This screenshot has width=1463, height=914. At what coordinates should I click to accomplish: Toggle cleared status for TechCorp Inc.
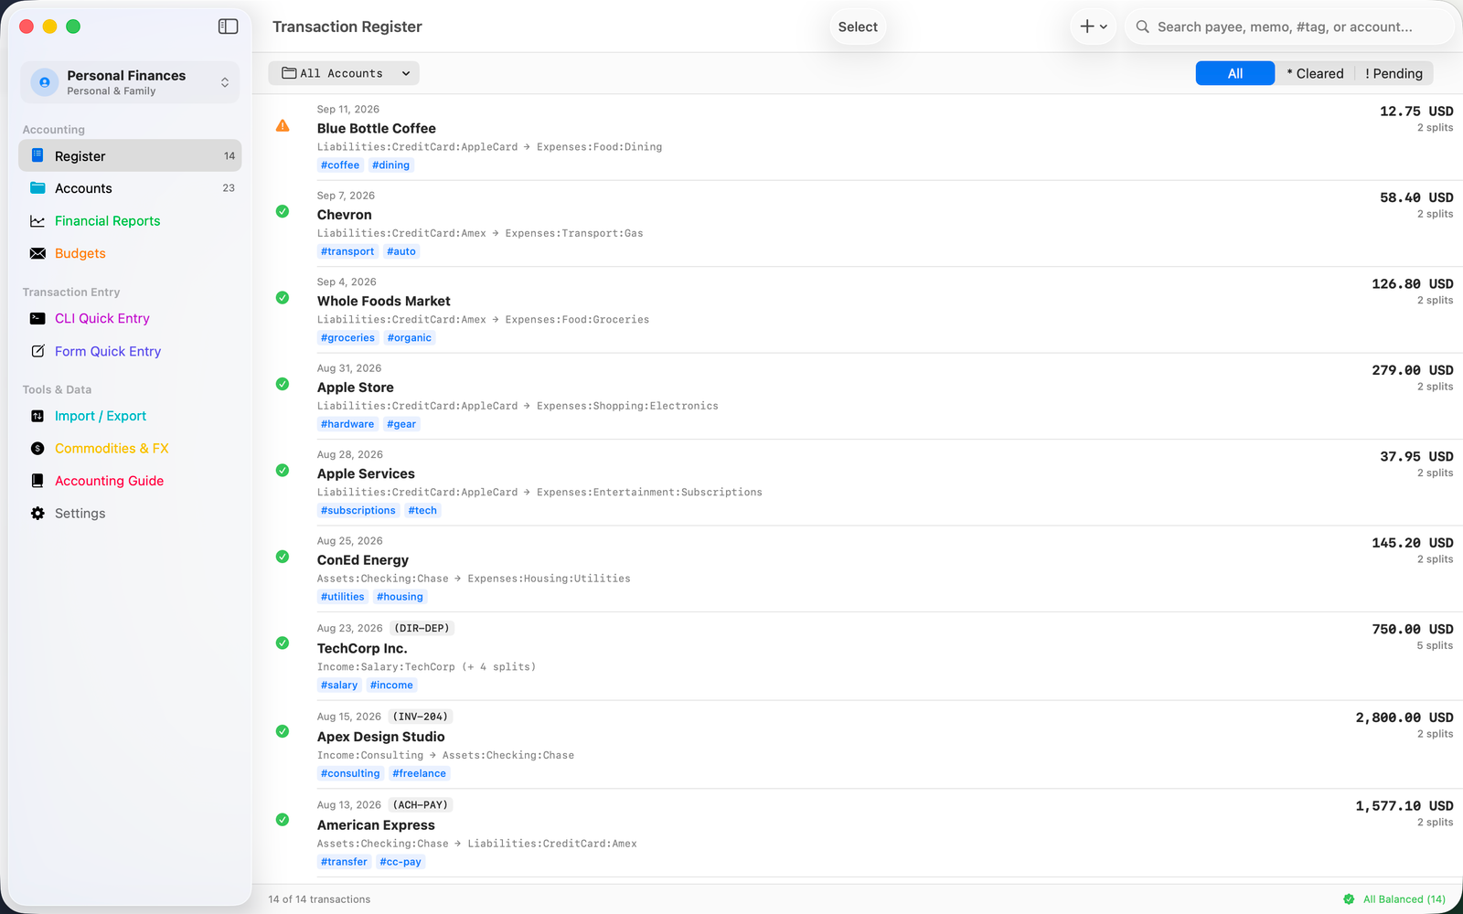(283, 643)
